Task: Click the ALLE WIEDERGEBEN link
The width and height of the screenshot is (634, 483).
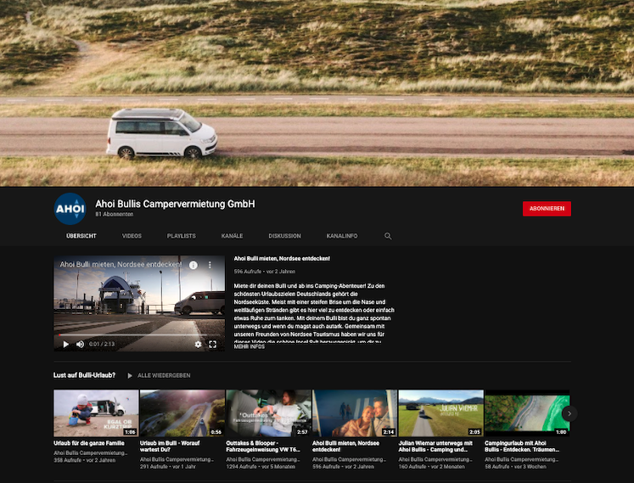Action: pyautogui.click(x=164, y=375)
